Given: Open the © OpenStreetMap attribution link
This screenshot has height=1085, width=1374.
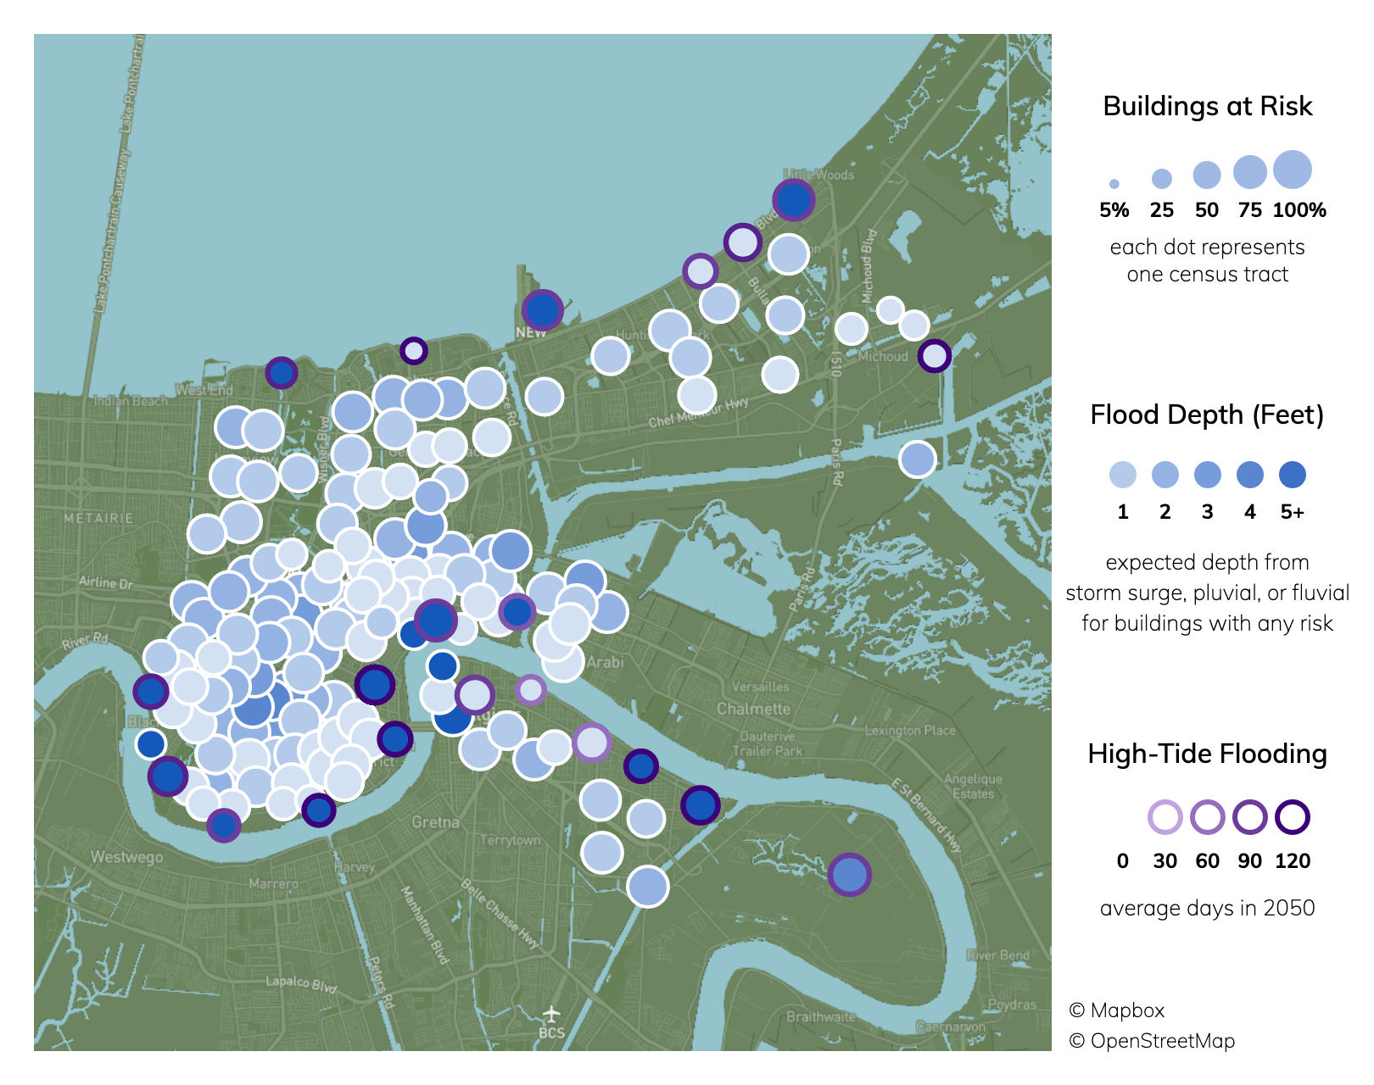Looking at the screenshot, I should 1151,1041.
